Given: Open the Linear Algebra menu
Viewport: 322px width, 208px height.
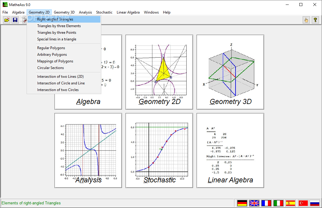Looking at the screenshot, I should pos(128,12).
